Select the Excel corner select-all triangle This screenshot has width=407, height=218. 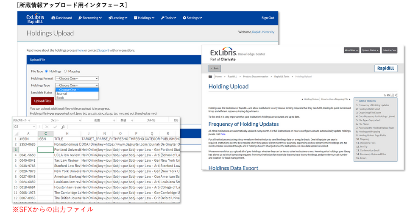pyautogui.click(x=16, y=133)
